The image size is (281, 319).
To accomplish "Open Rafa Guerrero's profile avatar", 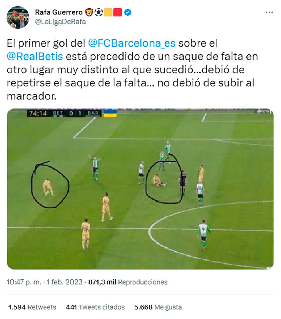I will (18, 17).
